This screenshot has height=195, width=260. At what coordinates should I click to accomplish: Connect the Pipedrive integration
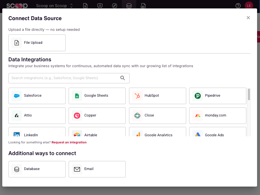pos(217,96)
